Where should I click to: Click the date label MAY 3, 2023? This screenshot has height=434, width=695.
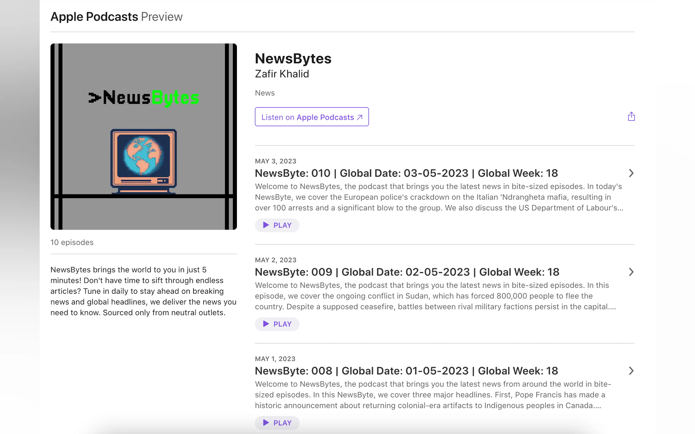pos(276,161)
